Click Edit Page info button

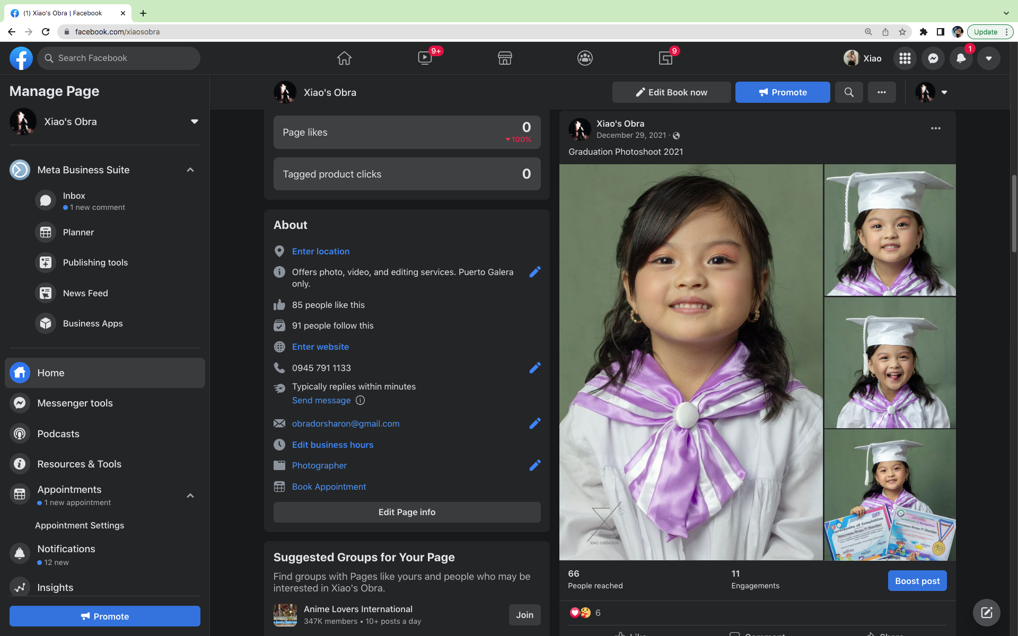click(407, 512)
